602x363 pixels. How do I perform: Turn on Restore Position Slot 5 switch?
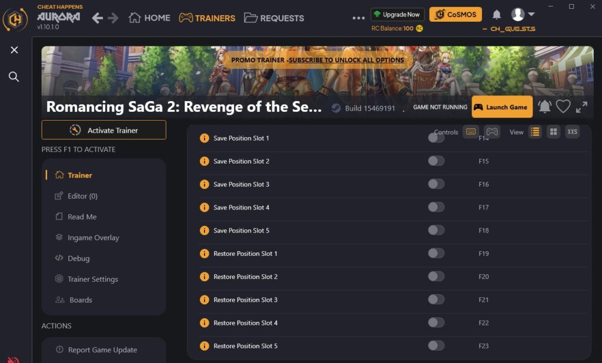click(436, 346)
